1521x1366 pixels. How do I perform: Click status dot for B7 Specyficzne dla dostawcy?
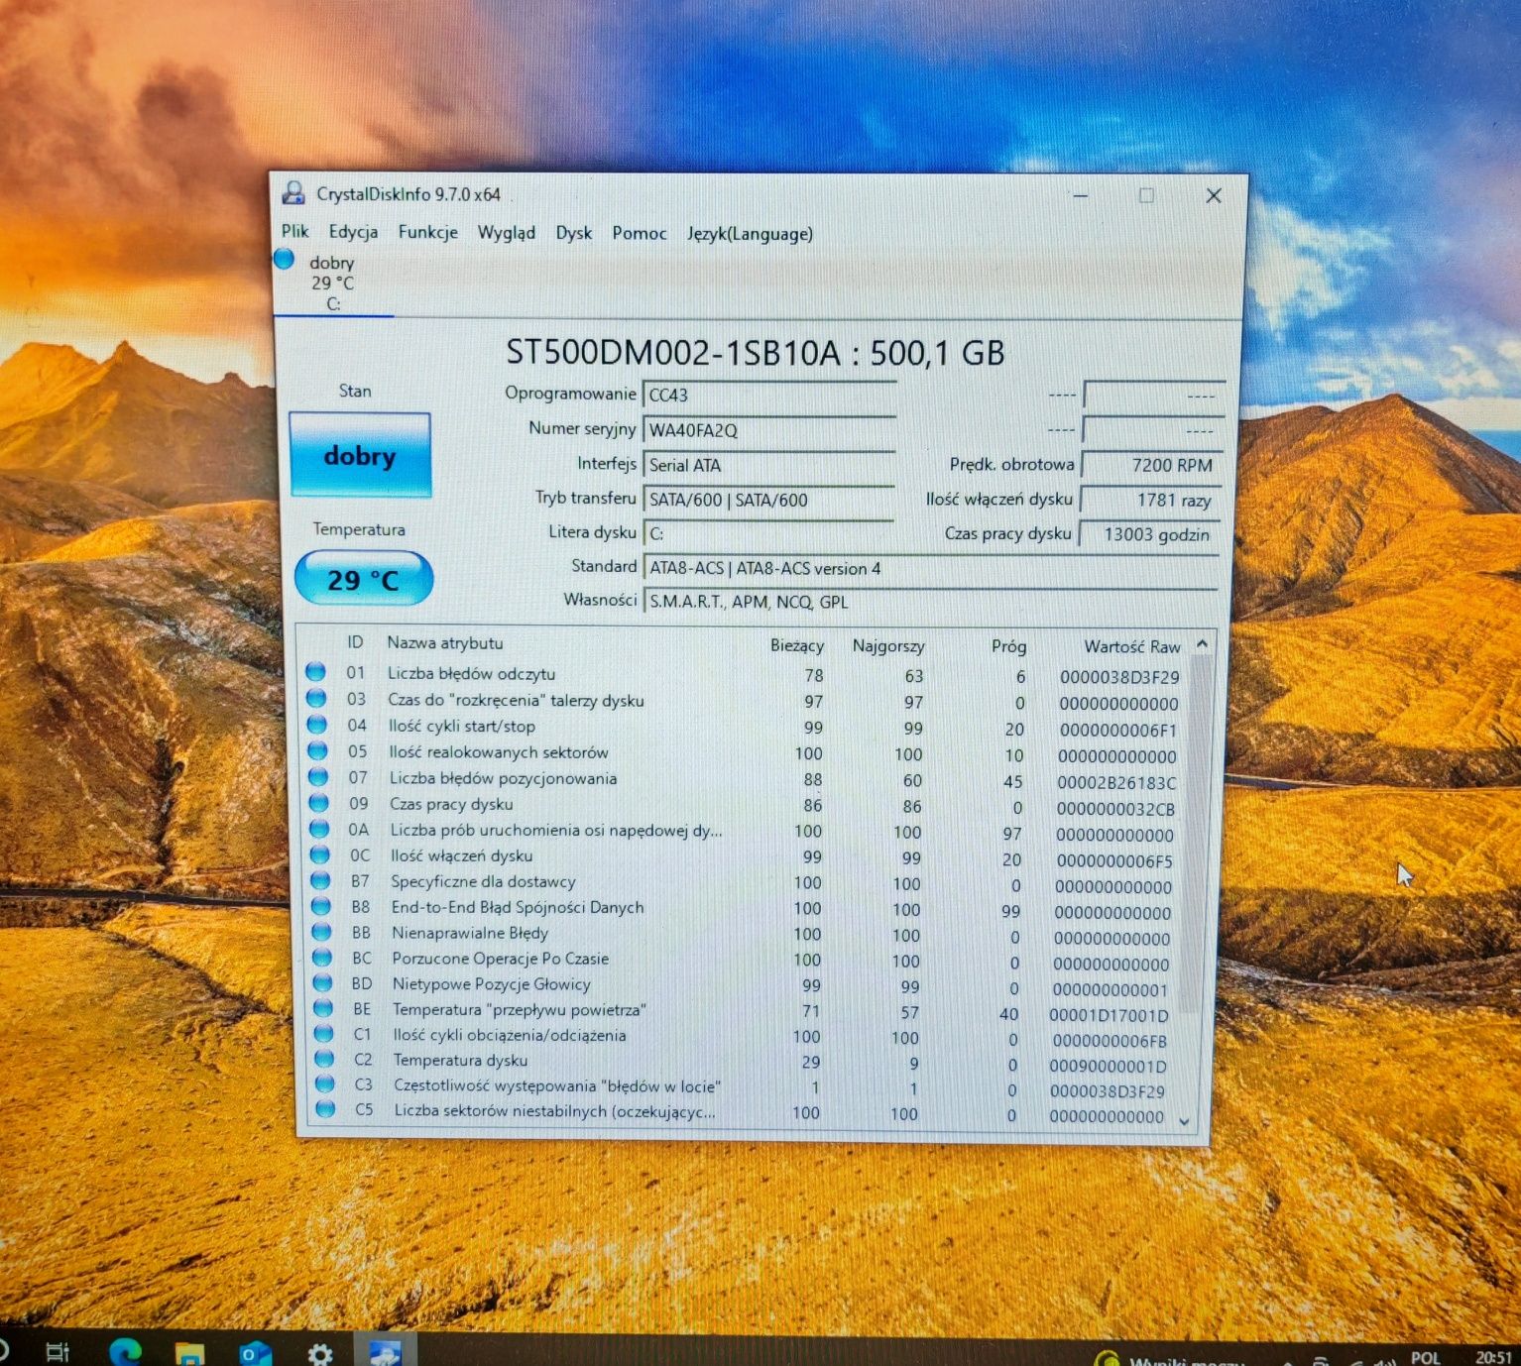coord(320,879)
